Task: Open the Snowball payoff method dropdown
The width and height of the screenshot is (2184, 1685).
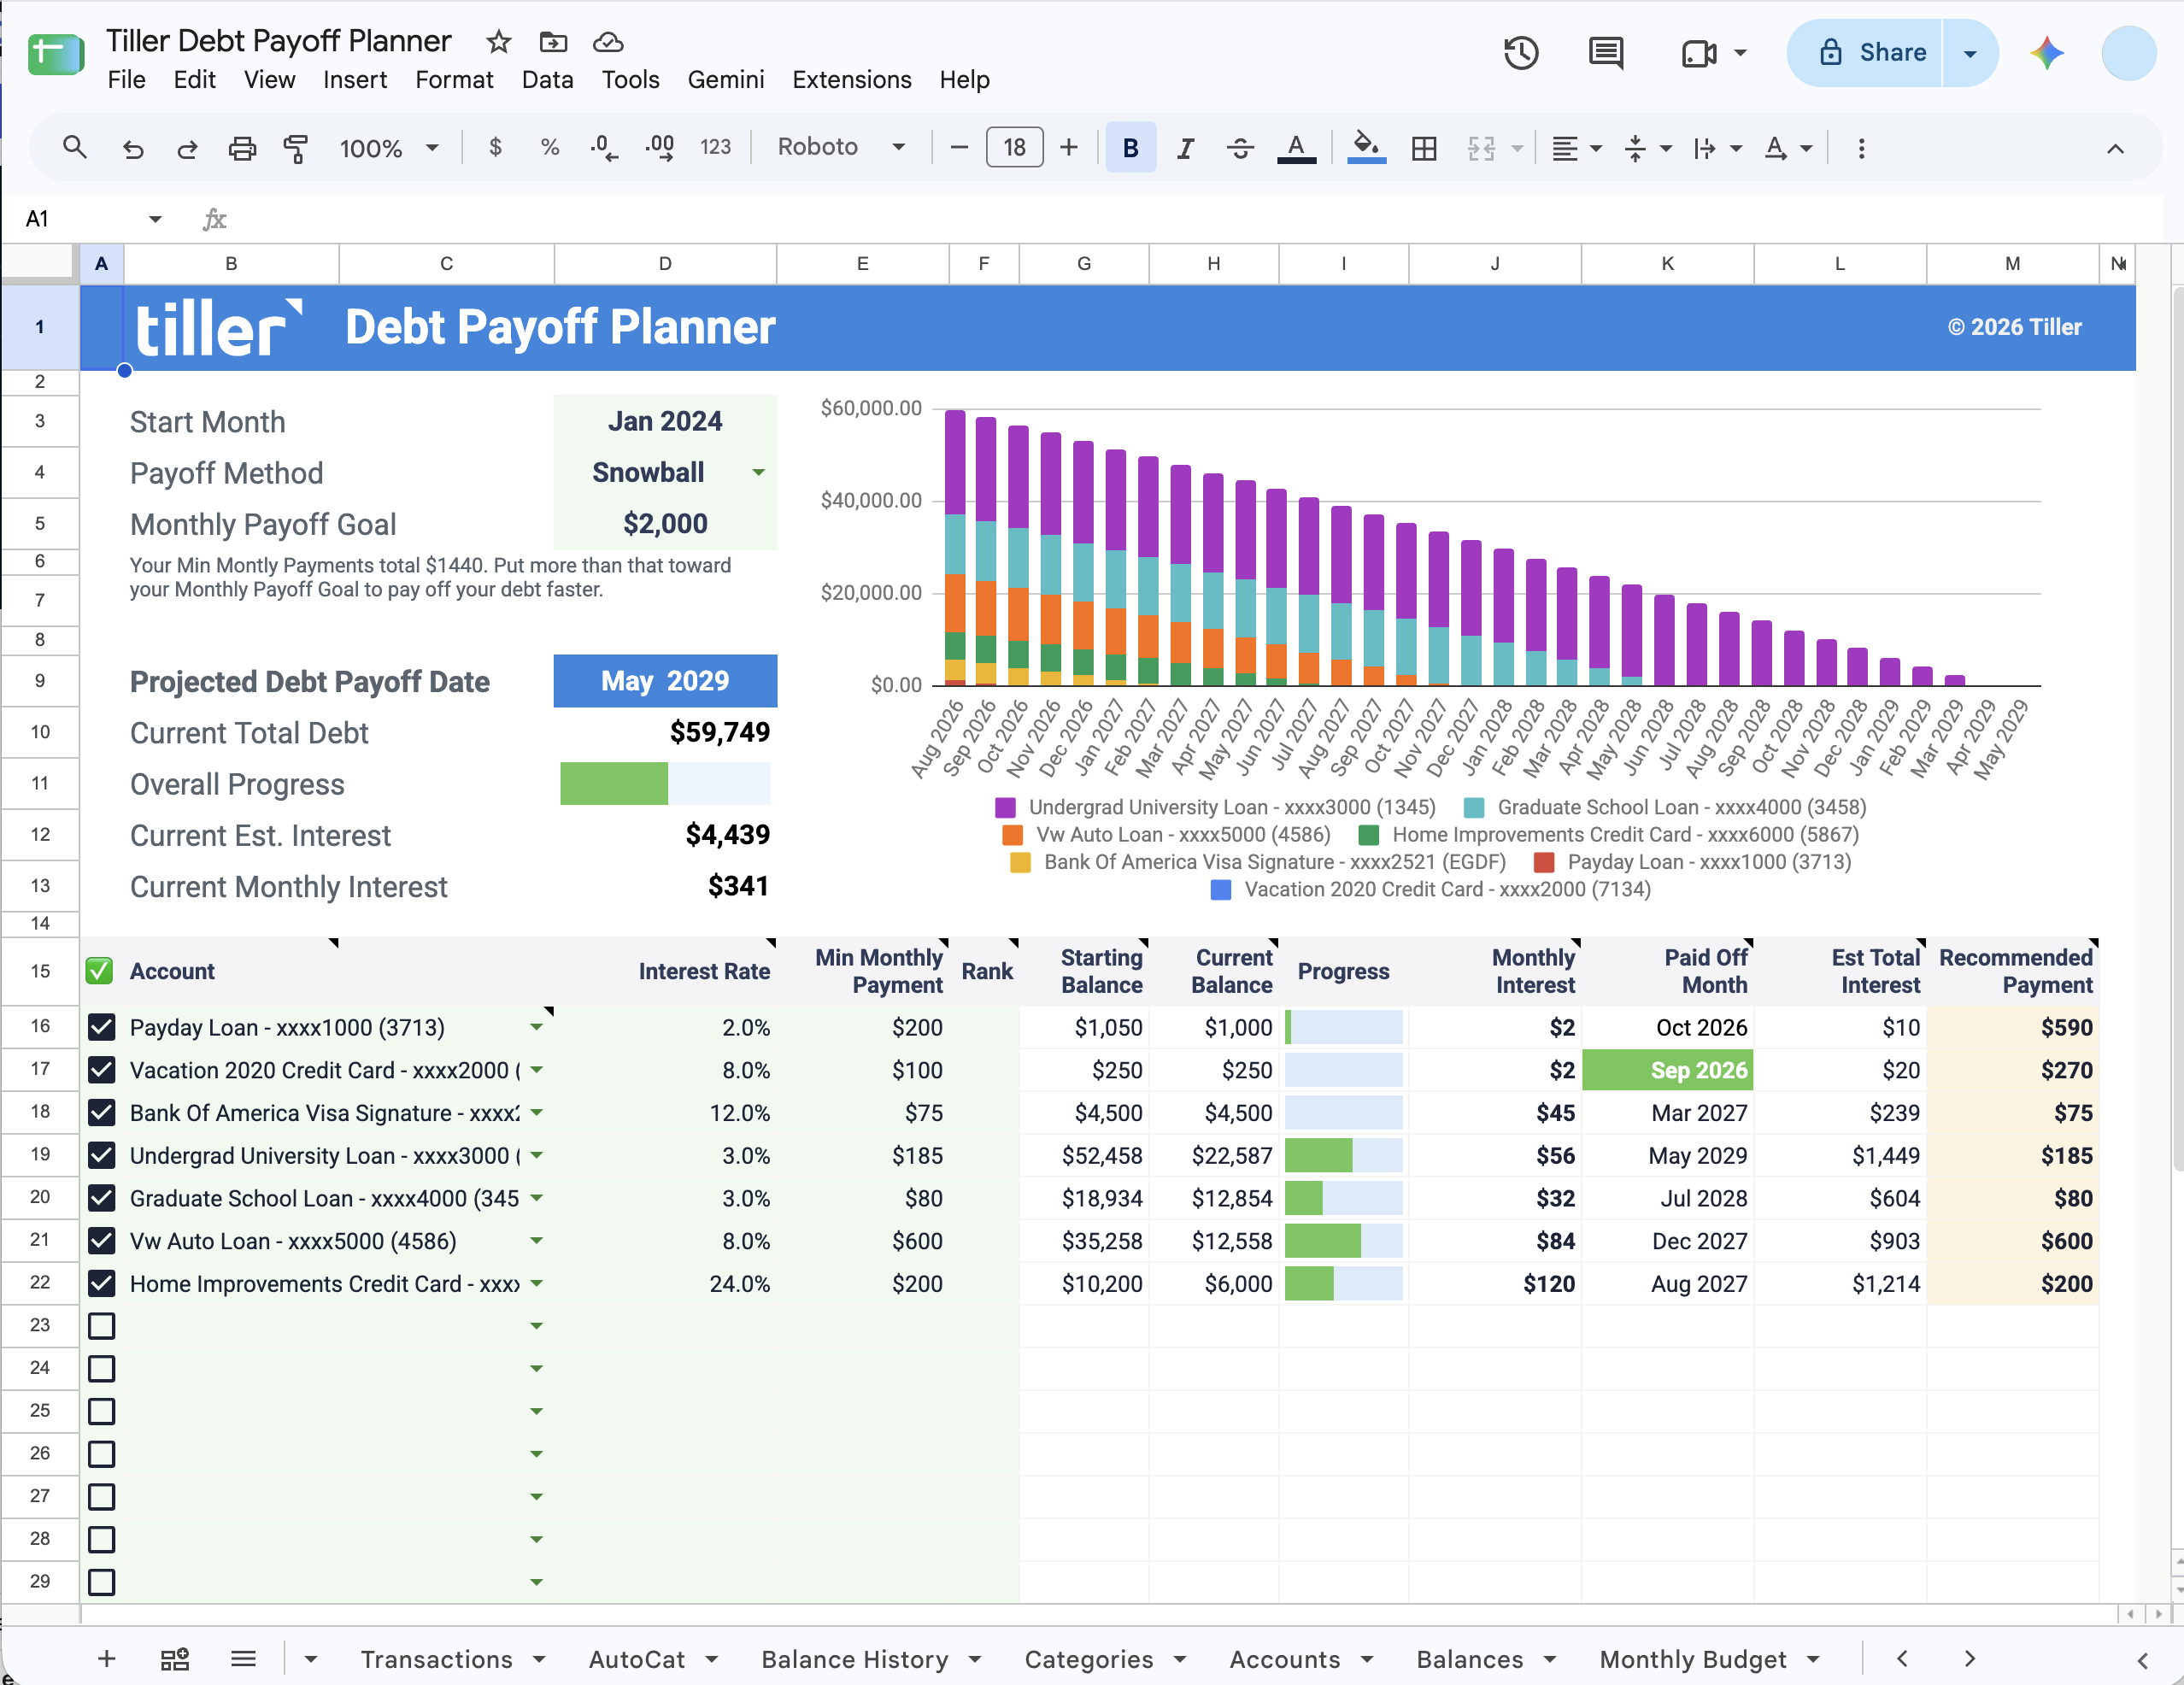Action: pyautogui.click(x=759, y=473)
